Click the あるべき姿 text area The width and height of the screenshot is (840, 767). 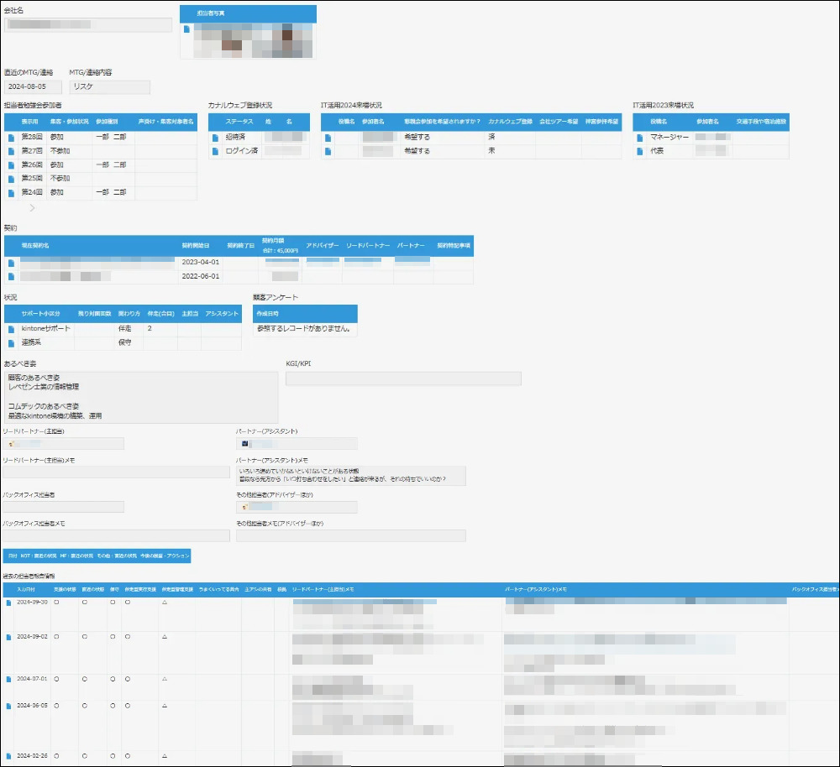click(141, 397)
